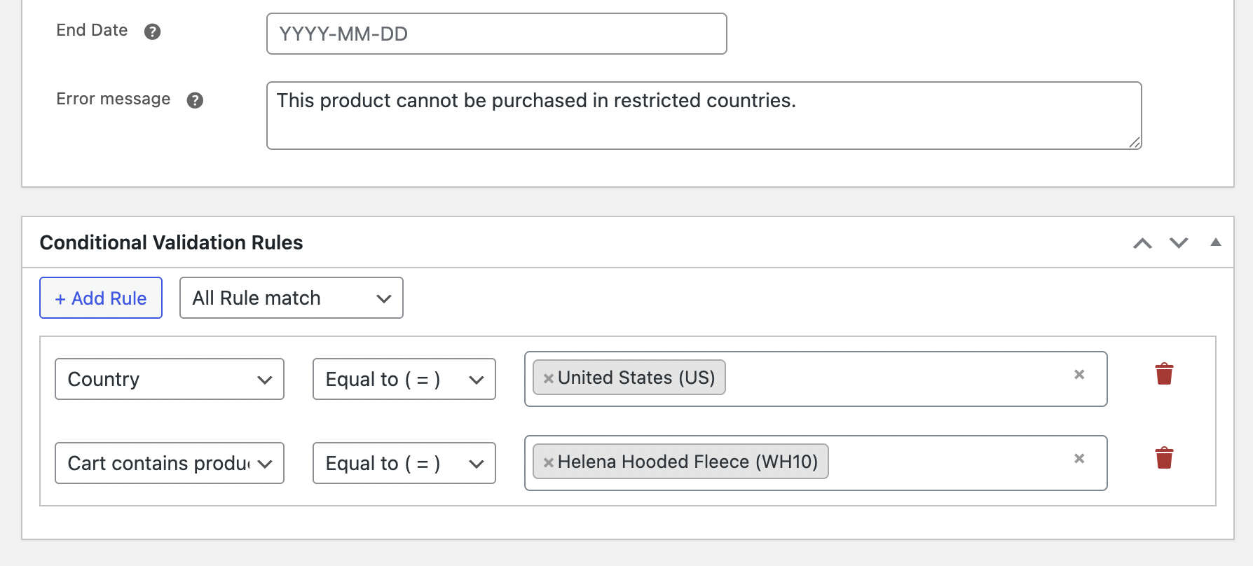1253x566 pixels.
Task: Delete the Cart contains product rule
Action: (1164, 458)
